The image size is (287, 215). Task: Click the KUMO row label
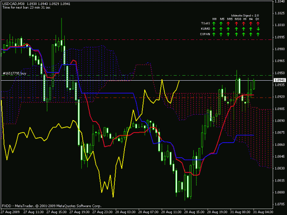tap(205, 29)
